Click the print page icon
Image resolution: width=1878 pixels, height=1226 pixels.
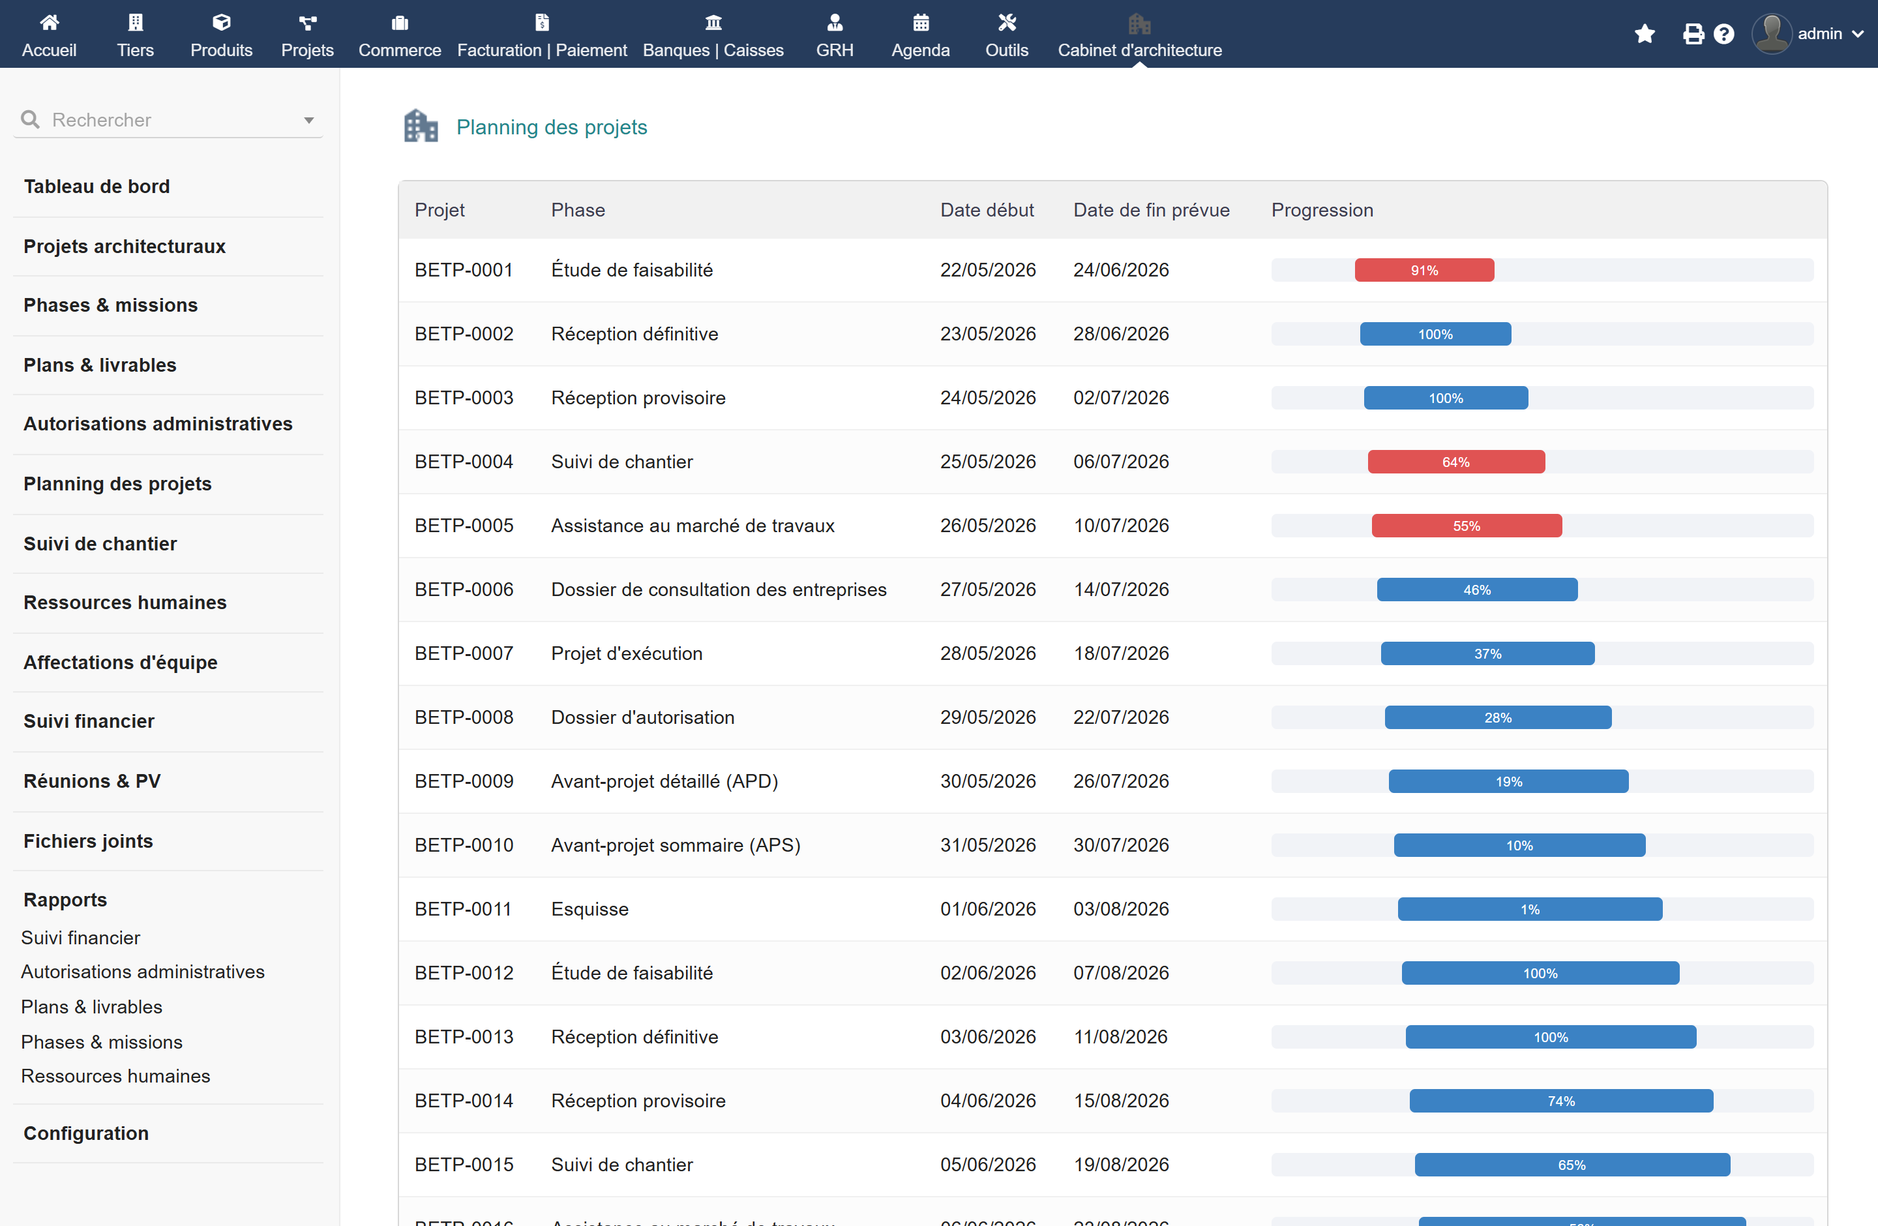pyautogui.click(x=1693, y=34)
